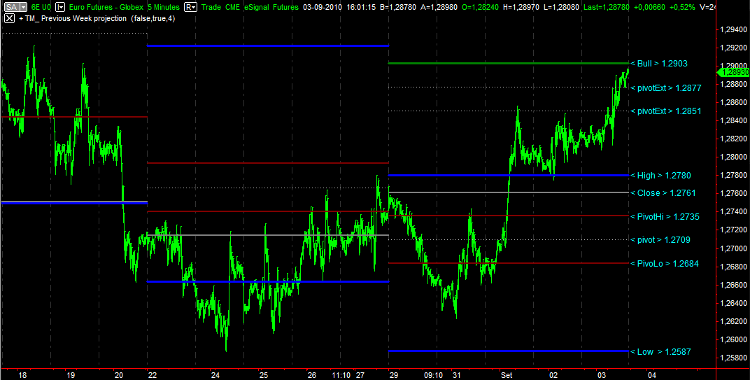
Task: Click the '22' date on the time axis
Action: click(x=152, y=375)
